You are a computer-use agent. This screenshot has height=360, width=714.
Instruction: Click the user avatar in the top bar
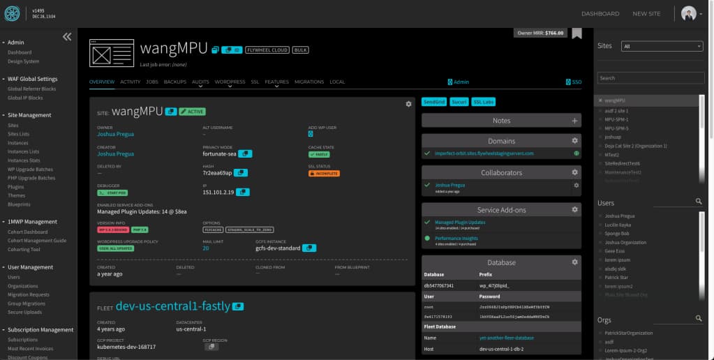(x=688, y=14)
